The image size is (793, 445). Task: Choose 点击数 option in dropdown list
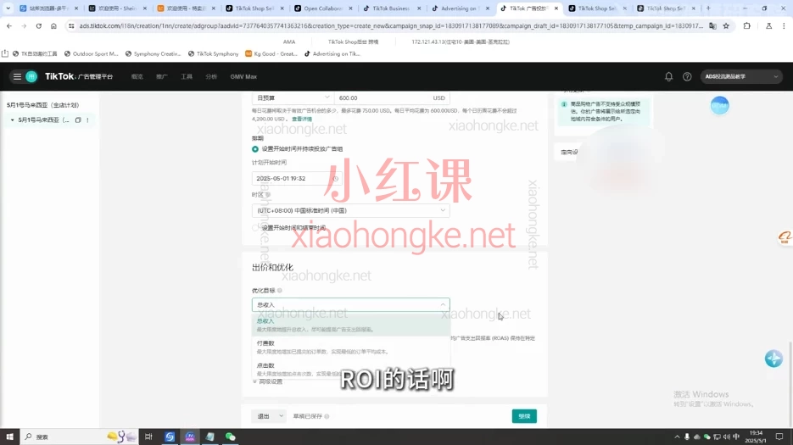[350, 369]
